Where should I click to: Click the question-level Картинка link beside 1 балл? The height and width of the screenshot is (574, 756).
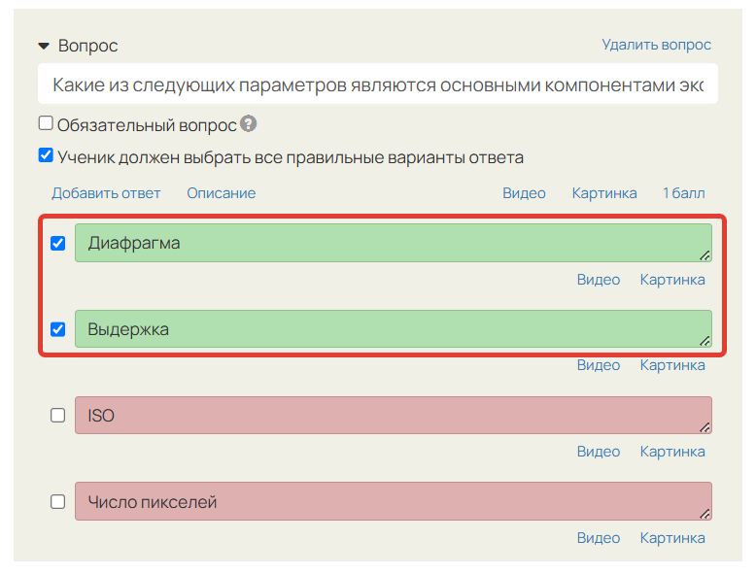604,193
